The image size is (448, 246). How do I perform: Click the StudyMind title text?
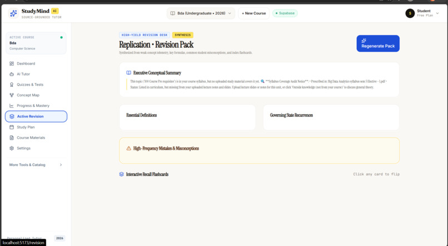36,11
